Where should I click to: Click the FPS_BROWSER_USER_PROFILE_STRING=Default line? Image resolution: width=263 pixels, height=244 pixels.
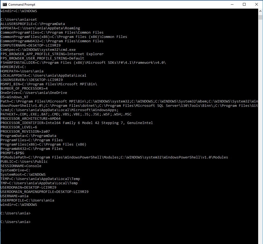(x=42, y=58)
